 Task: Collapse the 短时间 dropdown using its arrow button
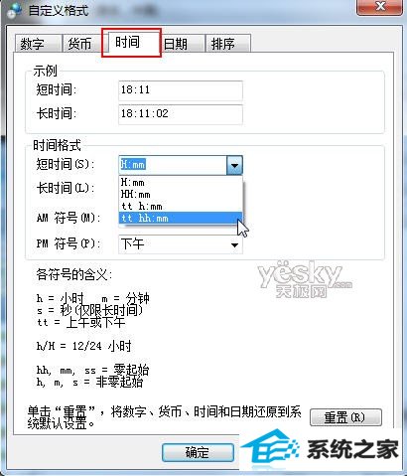[x=234, y=165]
